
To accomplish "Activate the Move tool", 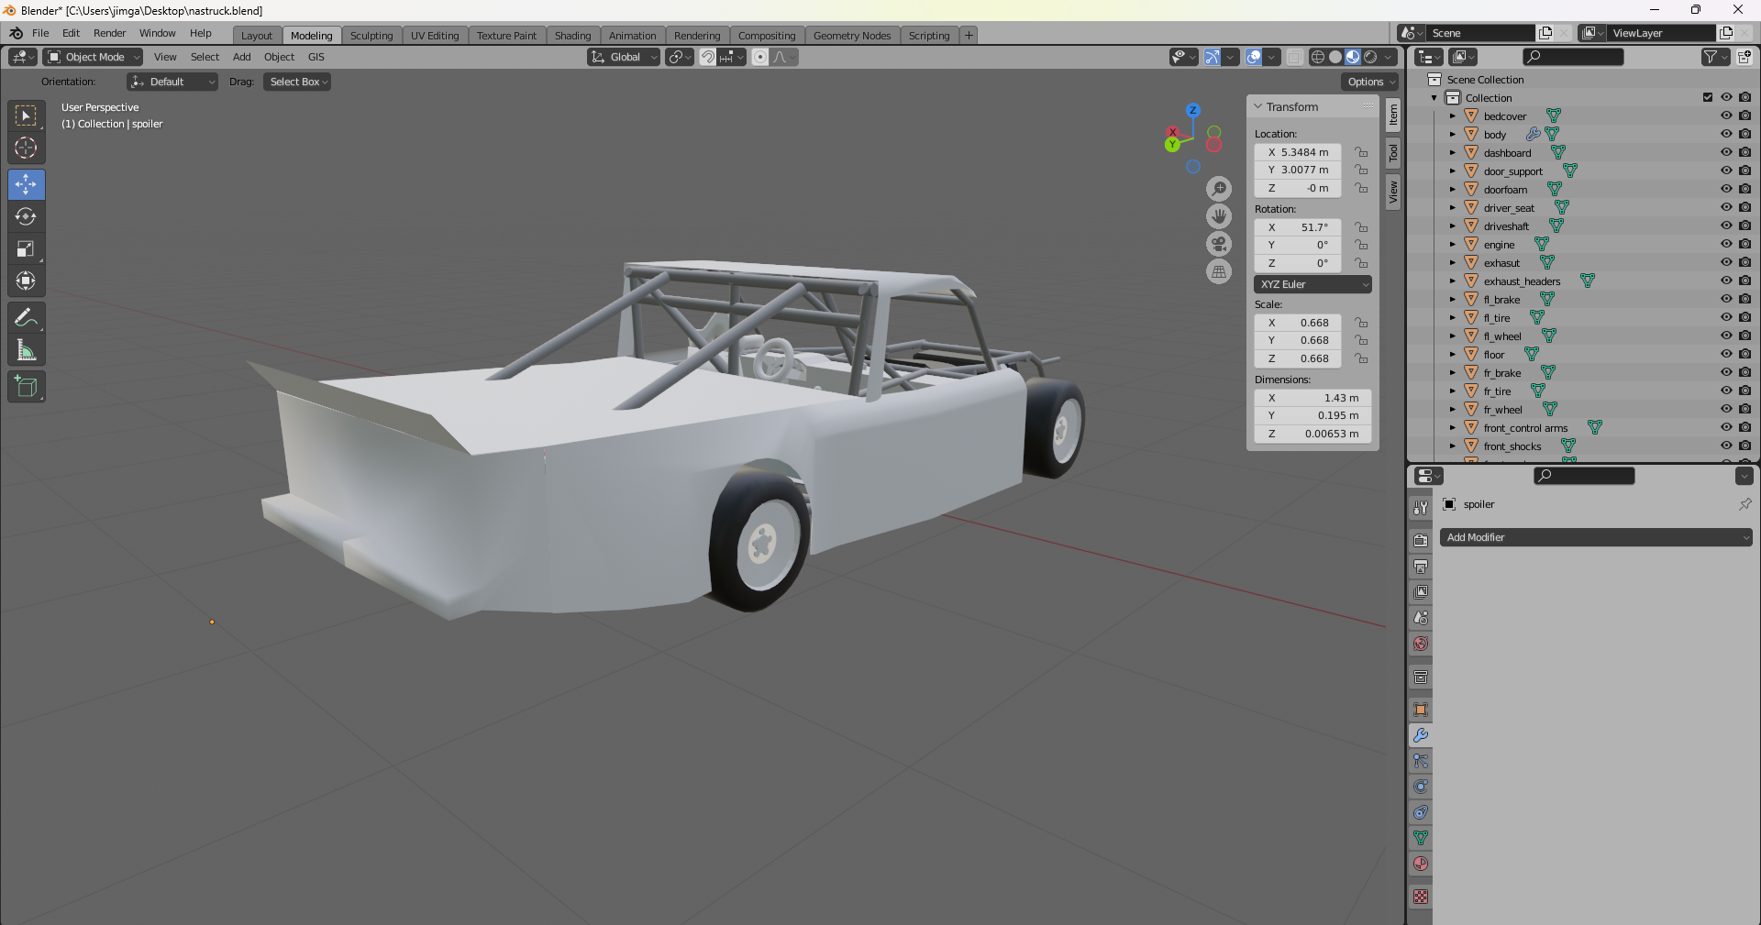I will pos(26,184).
